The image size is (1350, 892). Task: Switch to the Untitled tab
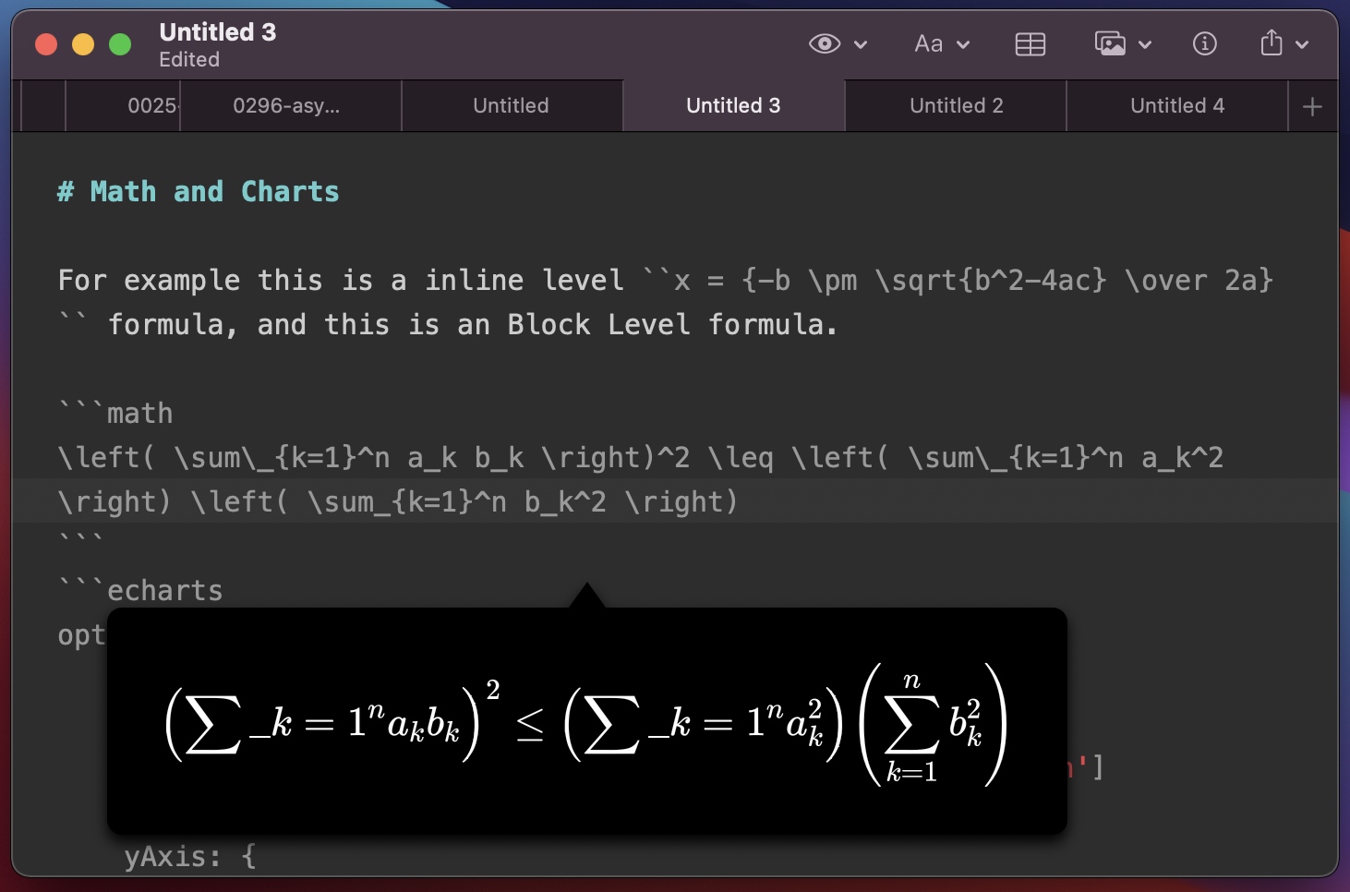pyautogui.click(x=512, y=106)
